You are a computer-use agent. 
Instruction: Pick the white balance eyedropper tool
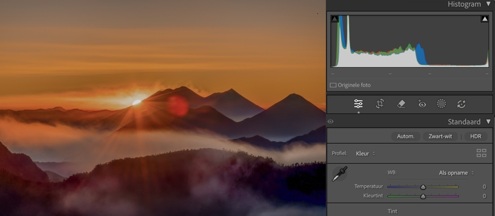point(340,174)
